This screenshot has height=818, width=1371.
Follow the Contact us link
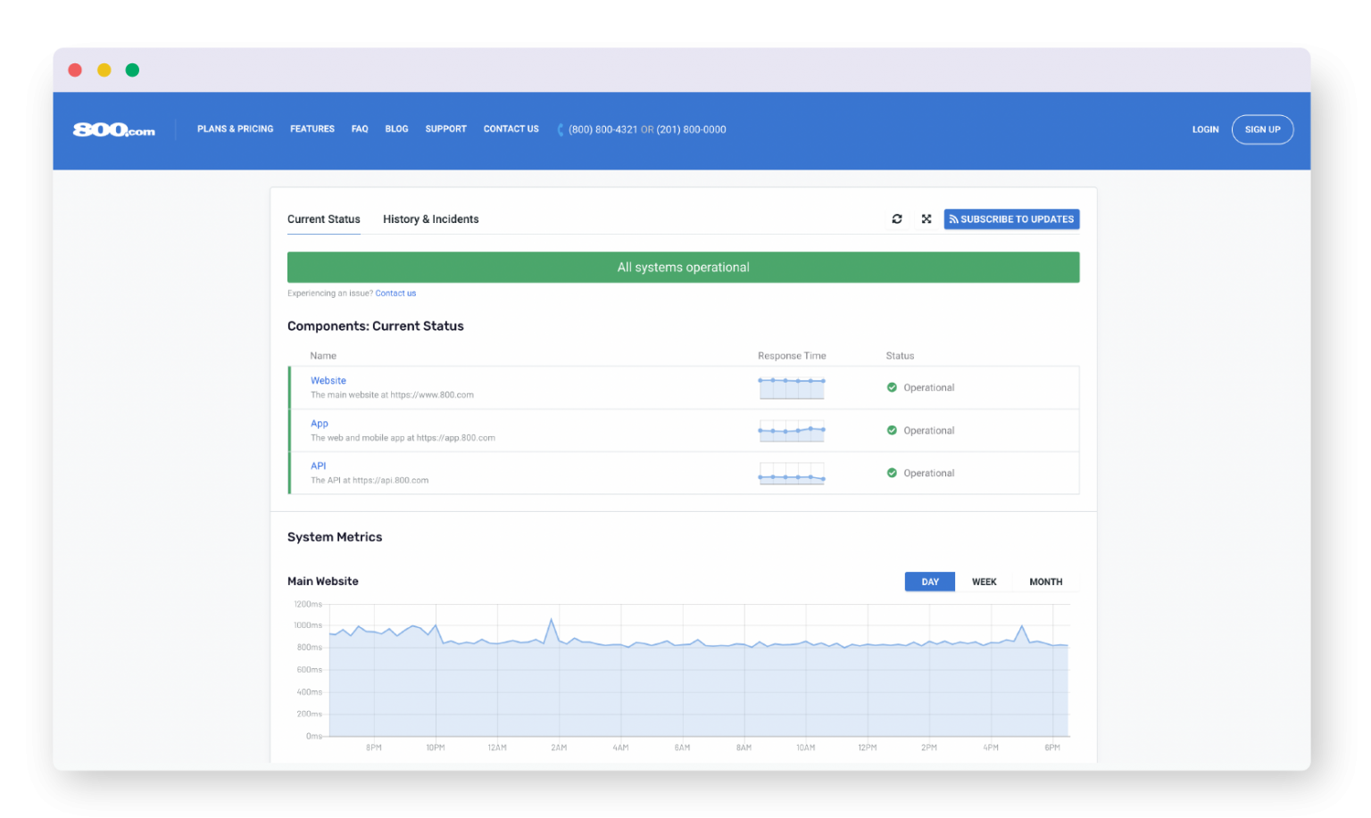(x=395, y=293)
